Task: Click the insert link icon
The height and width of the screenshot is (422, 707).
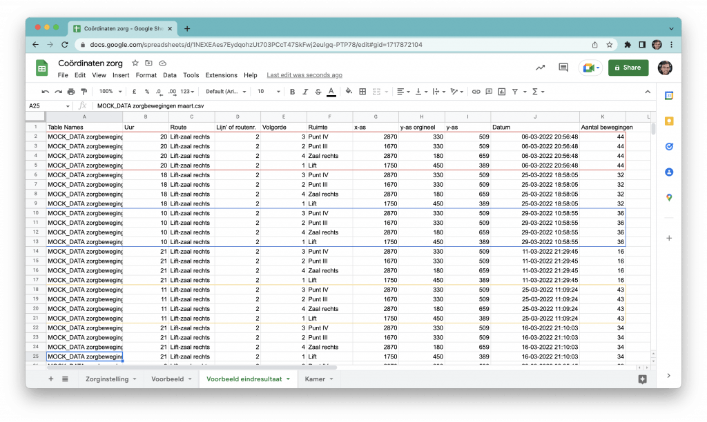Action: [x=476, y=92]
